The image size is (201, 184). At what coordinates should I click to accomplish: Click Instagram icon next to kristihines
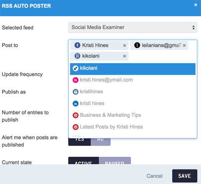point(75,92)
